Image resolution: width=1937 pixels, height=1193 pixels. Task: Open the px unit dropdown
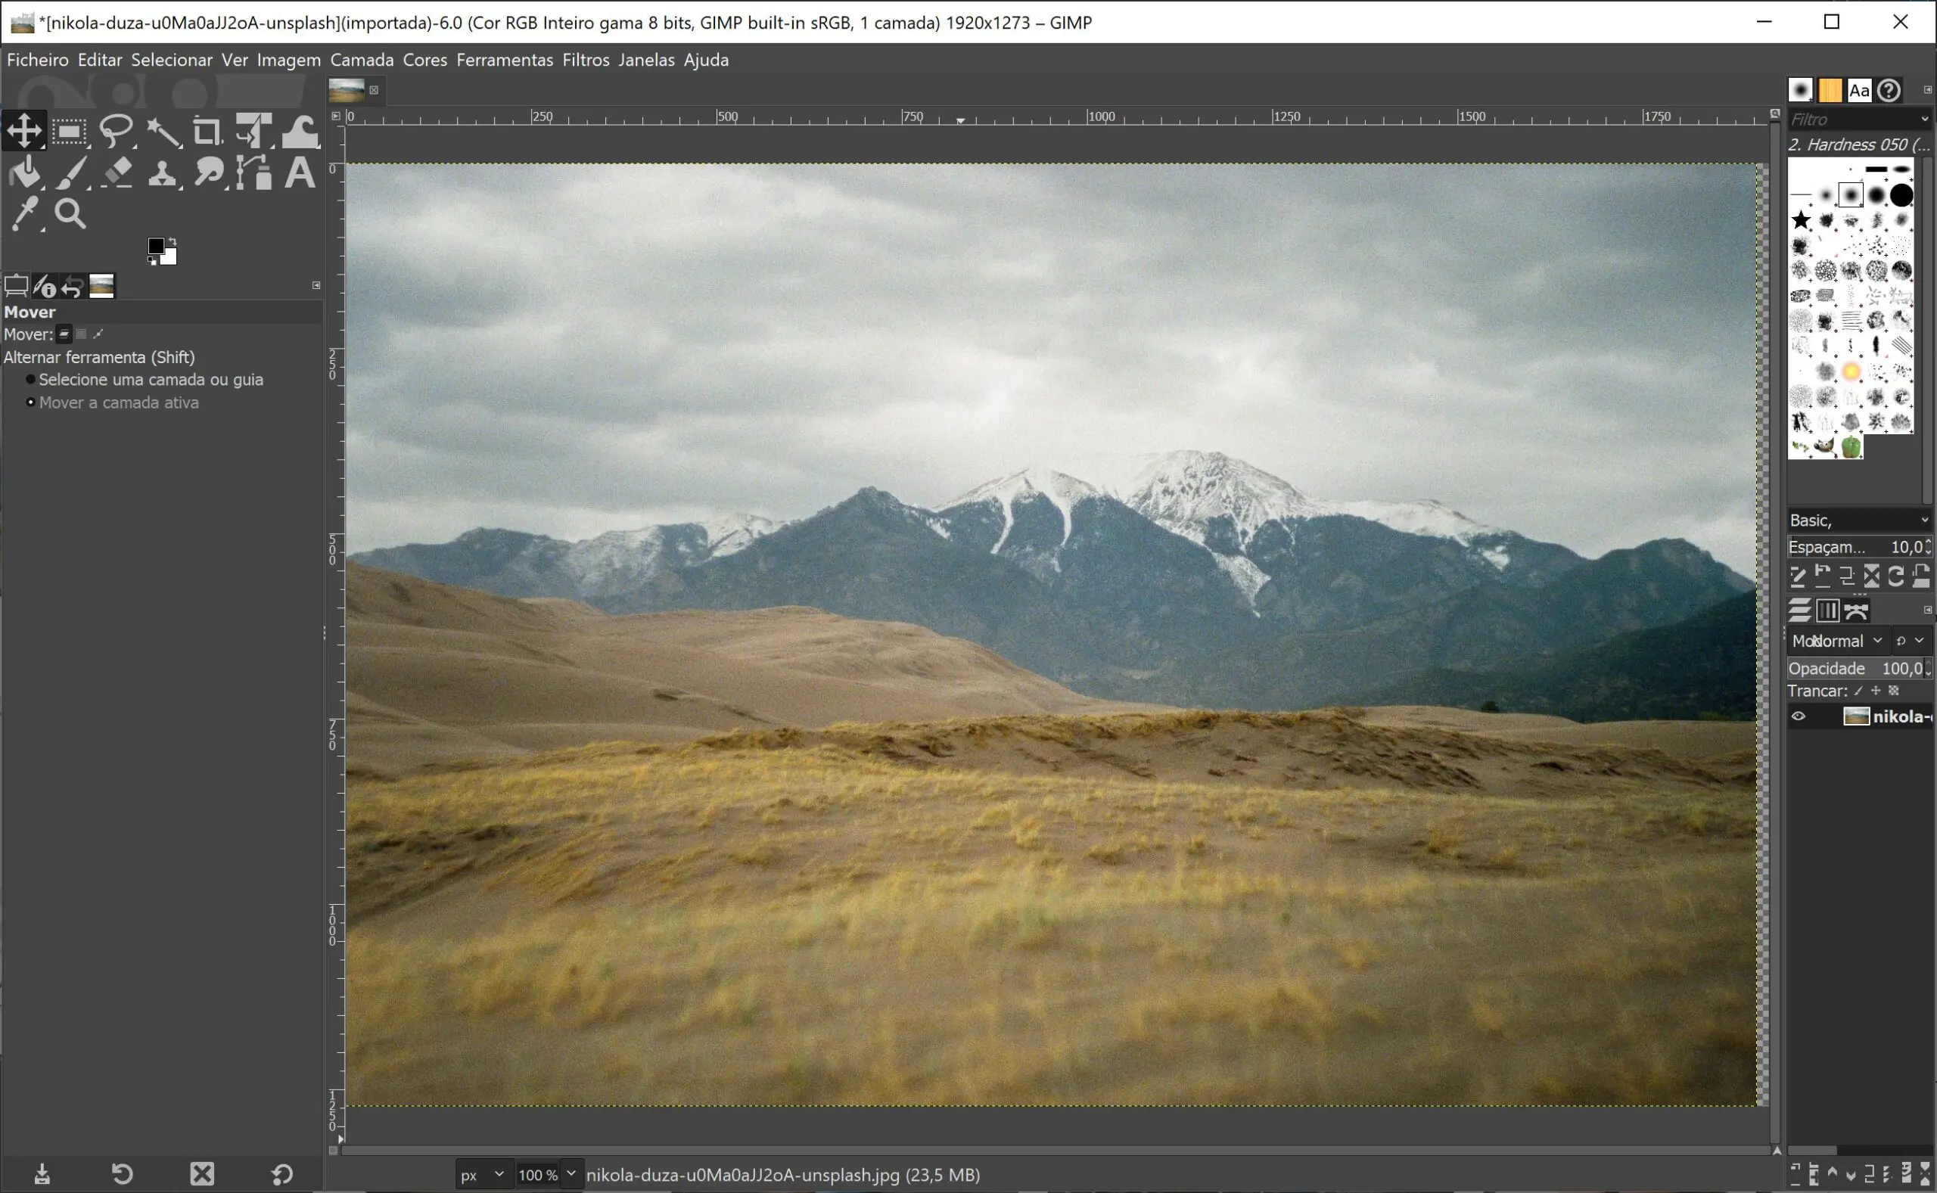click(x=482, y=1175)
